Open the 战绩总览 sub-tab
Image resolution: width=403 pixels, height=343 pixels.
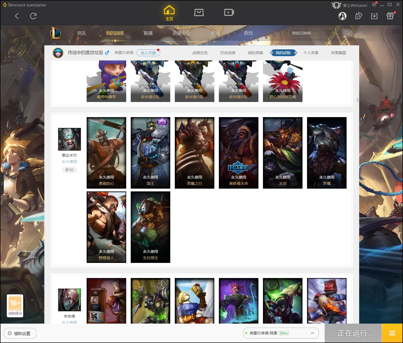(200, 53)
